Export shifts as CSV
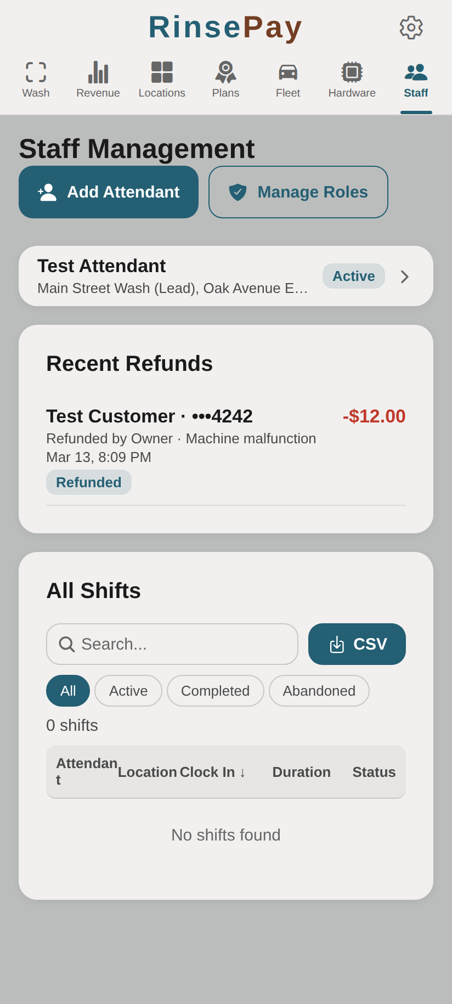 point(357,644)
